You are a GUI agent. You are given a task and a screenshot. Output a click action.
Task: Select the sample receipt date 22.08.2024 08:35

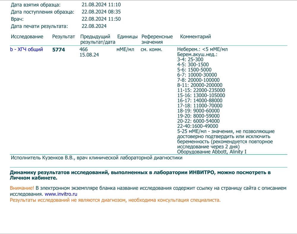tap(101, 12)
